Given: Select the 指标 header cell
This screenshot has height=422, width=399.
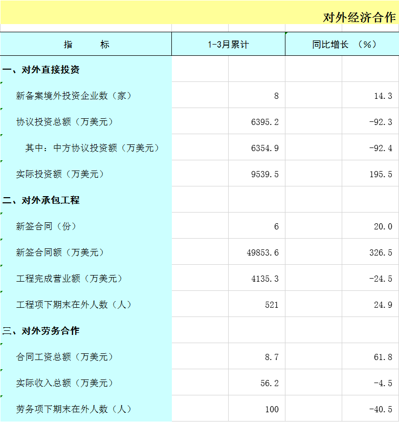Looking at the screenshot, I should point(86,45).
